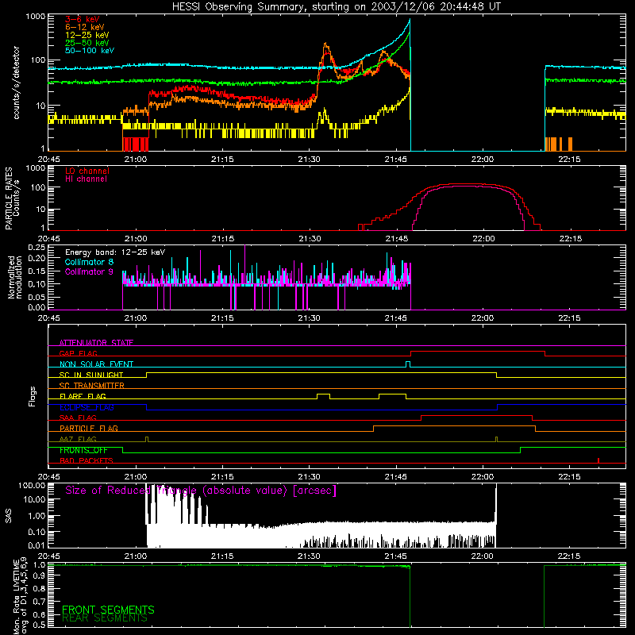
Task: Click the NON_SOLAR_EVENT flag label
Action: (96, 364)
